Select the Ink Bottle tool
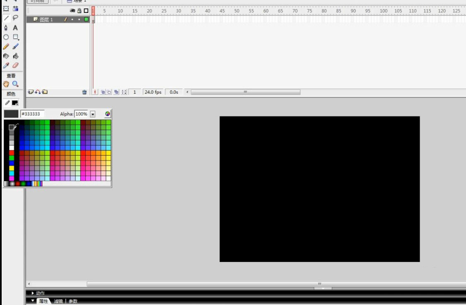466x305 pixels. [6, 56]
